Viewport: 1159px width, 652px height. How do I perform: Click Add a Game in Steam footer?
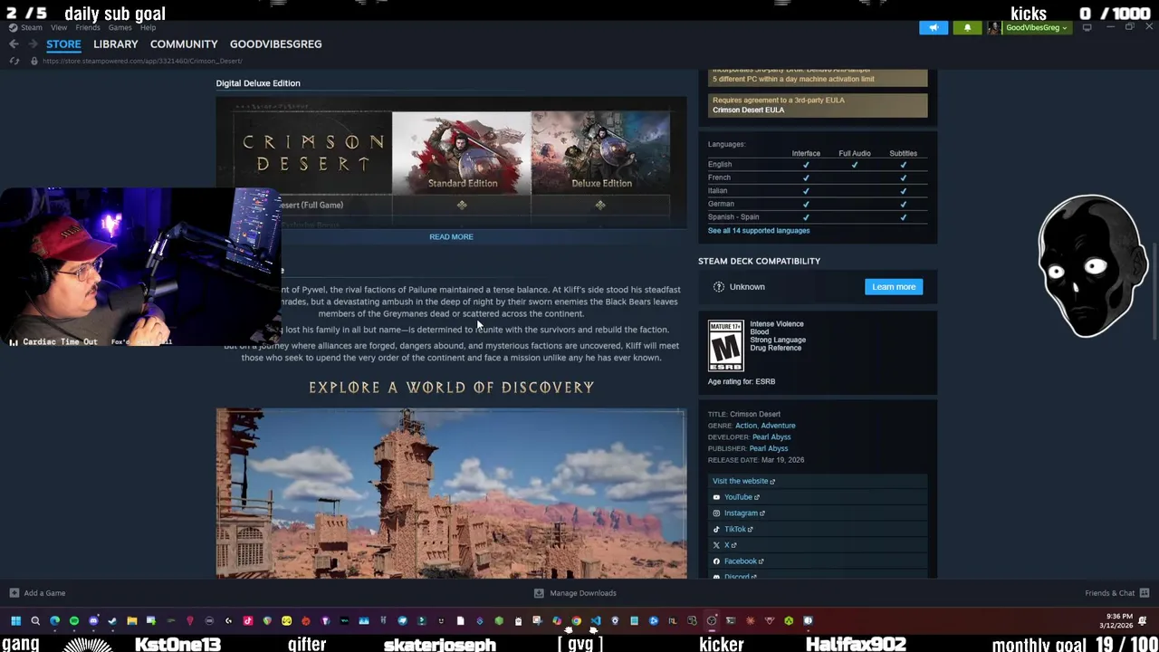click(x=37, y=593)
